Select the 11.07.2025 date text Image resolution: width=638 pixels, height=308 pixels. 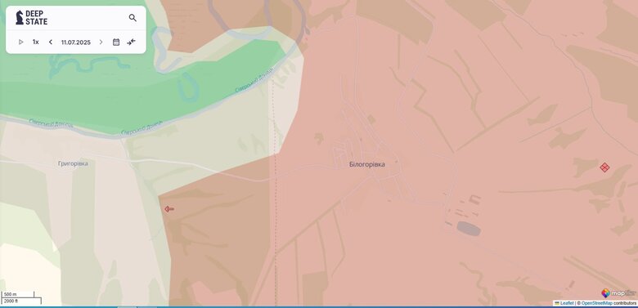coord(76,42)
